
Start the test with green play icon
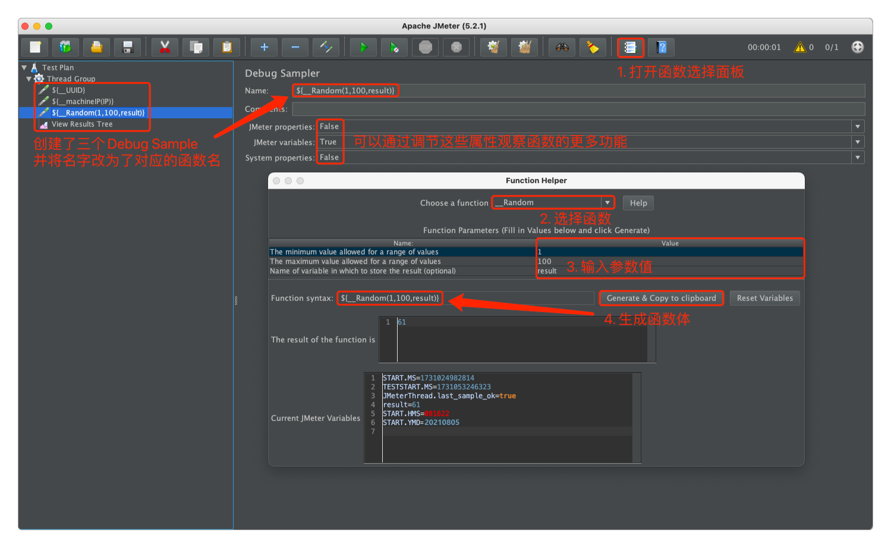click(x=363, y=47)
